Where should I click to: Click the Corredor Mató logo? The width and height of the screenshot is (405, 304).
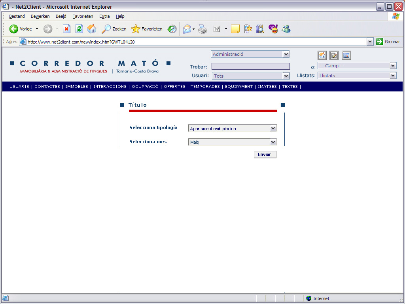click(x=90, y=66)
